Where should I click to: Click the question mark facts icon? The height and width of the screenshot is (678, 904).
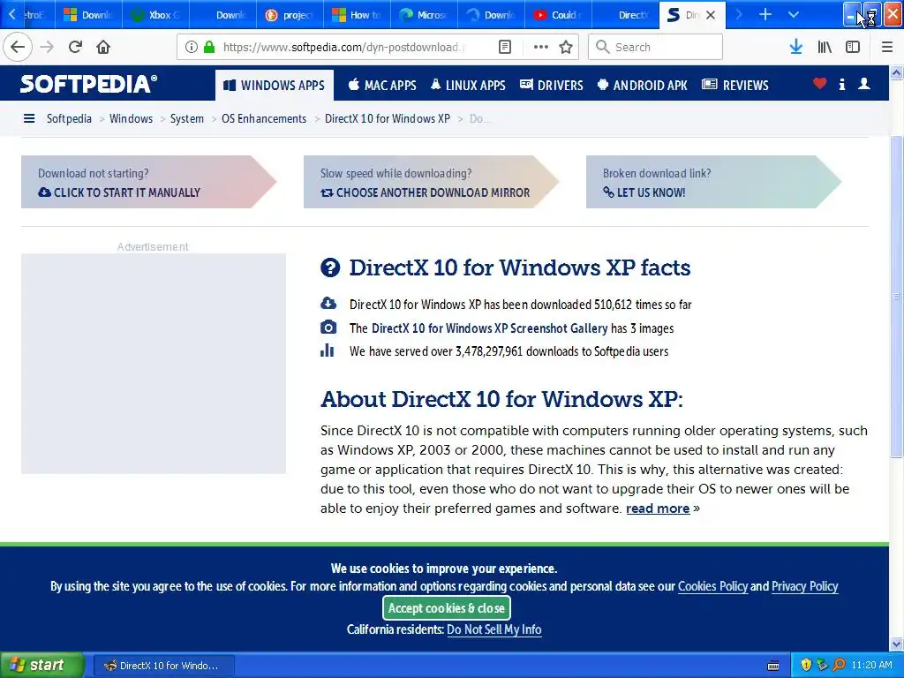pyautogui.click(x=330, y=267)
